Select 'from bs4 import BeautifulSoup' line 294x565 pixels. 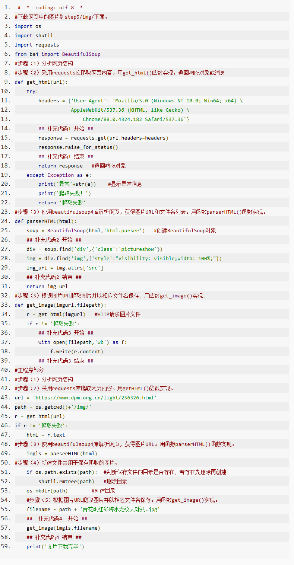pyautogui.click(x=58, y=54)
